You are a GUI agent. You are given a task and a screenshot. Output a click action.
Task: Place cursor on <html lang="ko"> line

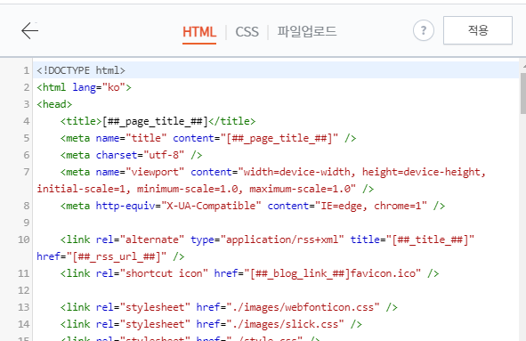point(84,87)
